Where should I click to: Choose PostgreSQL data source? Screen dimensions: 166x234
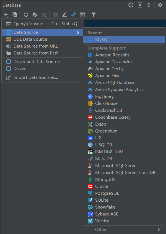[x=107, y=193]
